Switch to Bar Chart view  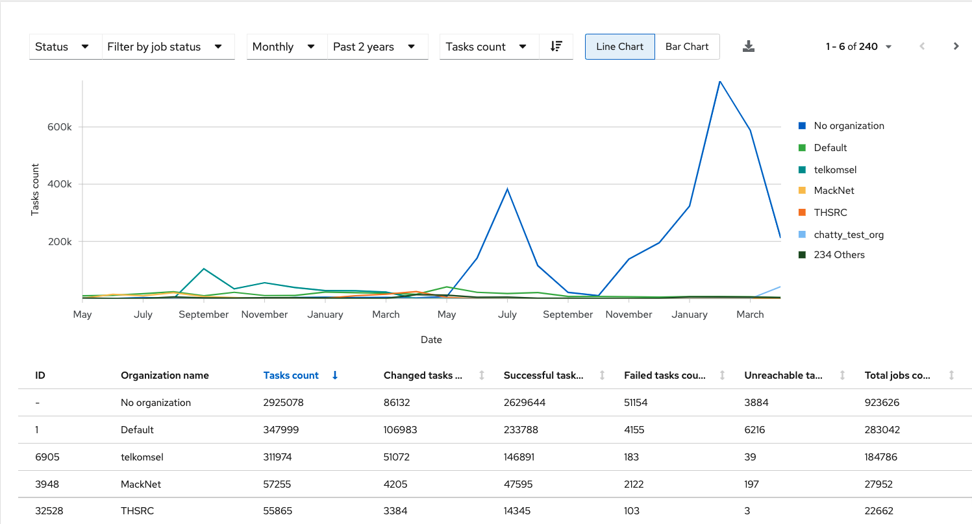(687, 47)
